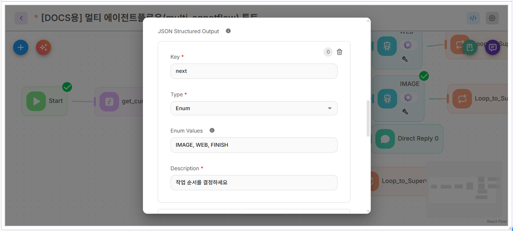Open the purple chat bubble button
The height and width of the screenshot is (231, 513).
[x=492, y=47]
